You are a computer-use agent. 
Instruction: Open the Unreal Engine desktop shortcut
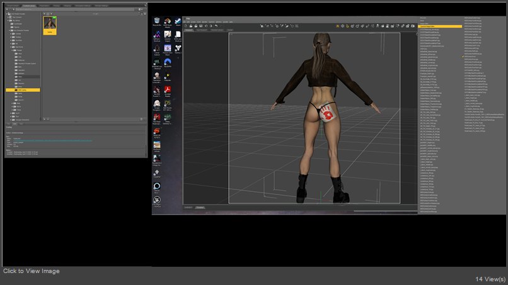157,201
